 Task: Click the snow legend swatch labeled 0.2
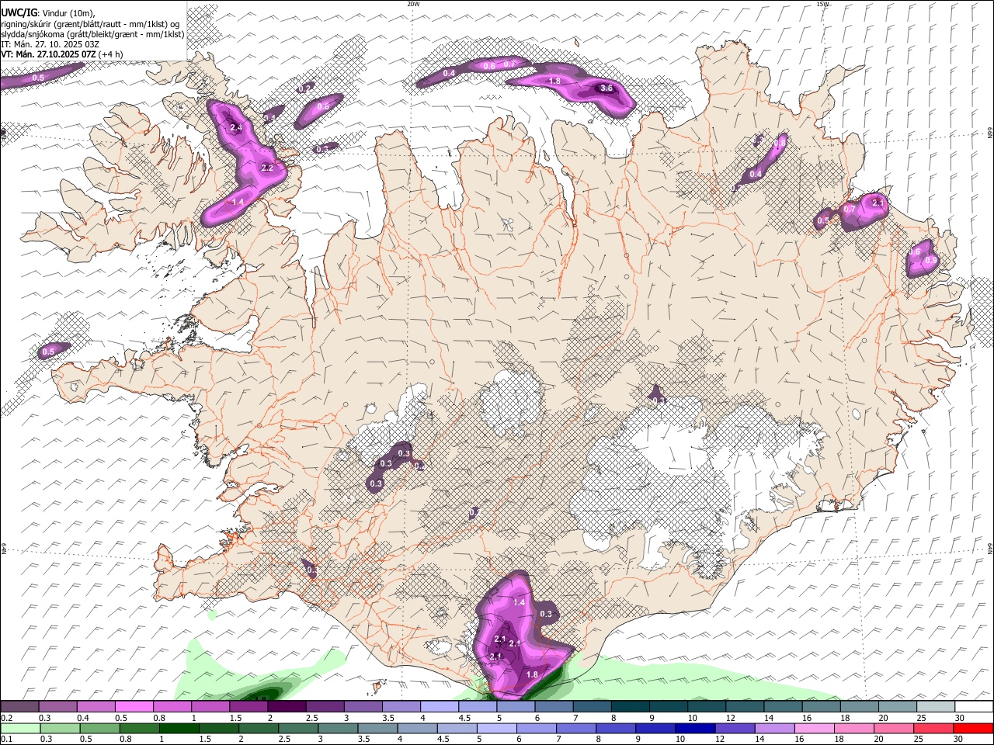[x=19, y=706]
